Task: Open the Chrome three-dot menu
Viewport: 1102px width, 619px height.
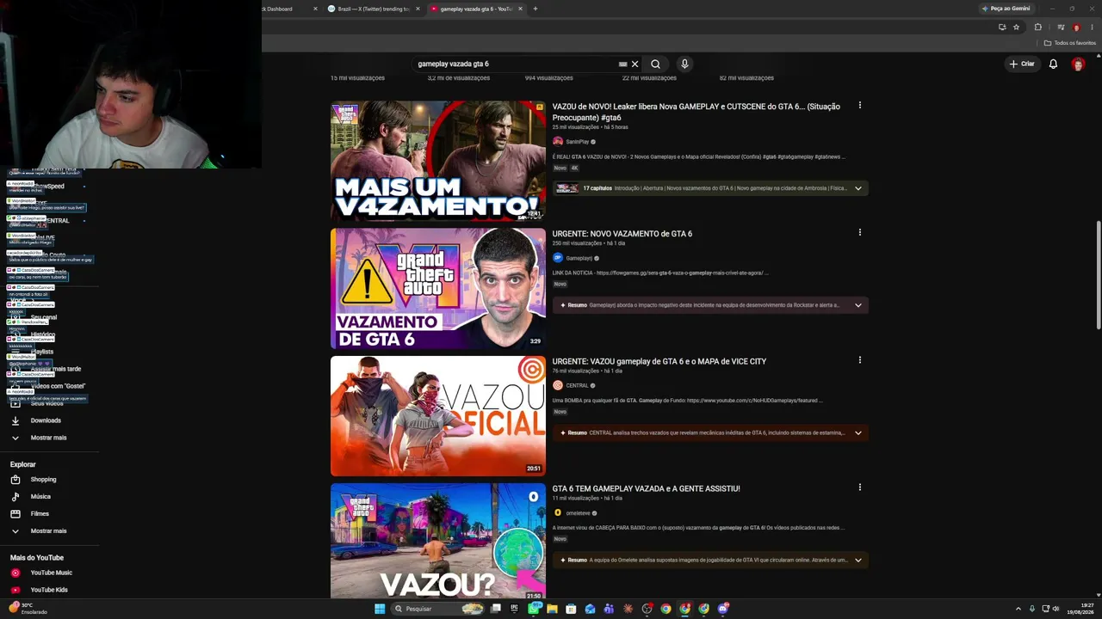Action: [x=1092, y=27]
